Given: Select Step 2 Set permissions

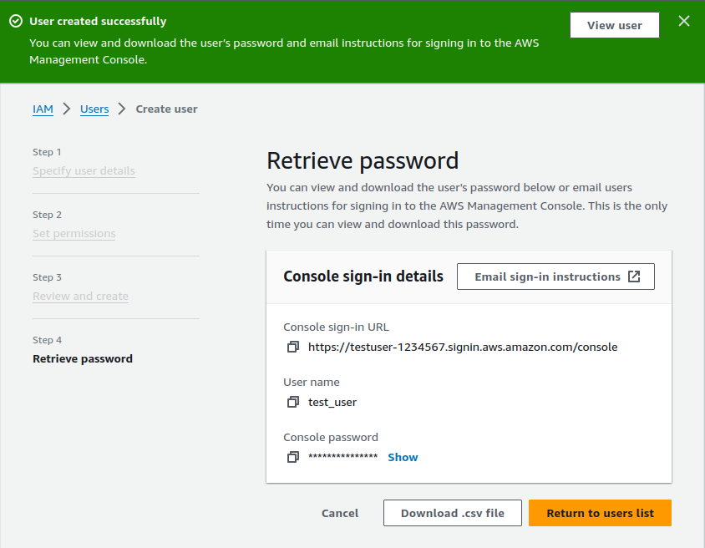Looking at the screenshot, I should 74,233.
